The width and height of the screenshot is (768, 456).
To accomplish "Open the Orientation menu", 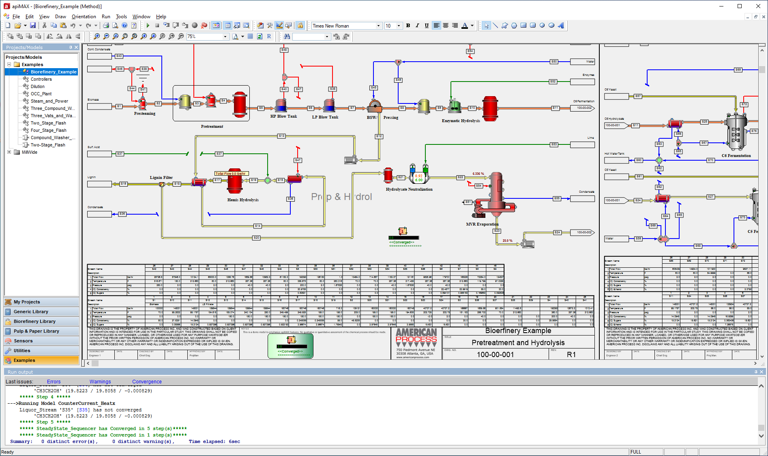I will pyautogui.click(x=84, y=17).
